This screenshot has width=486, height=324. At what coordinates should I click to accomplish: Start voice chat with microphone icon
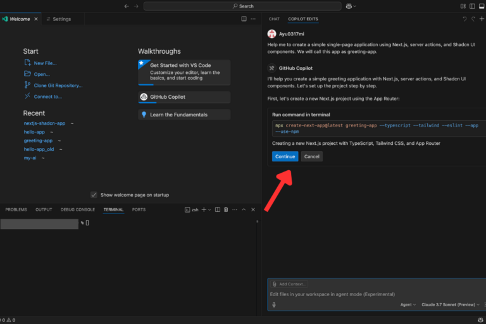pyautogui.click(x=274, y=304)
